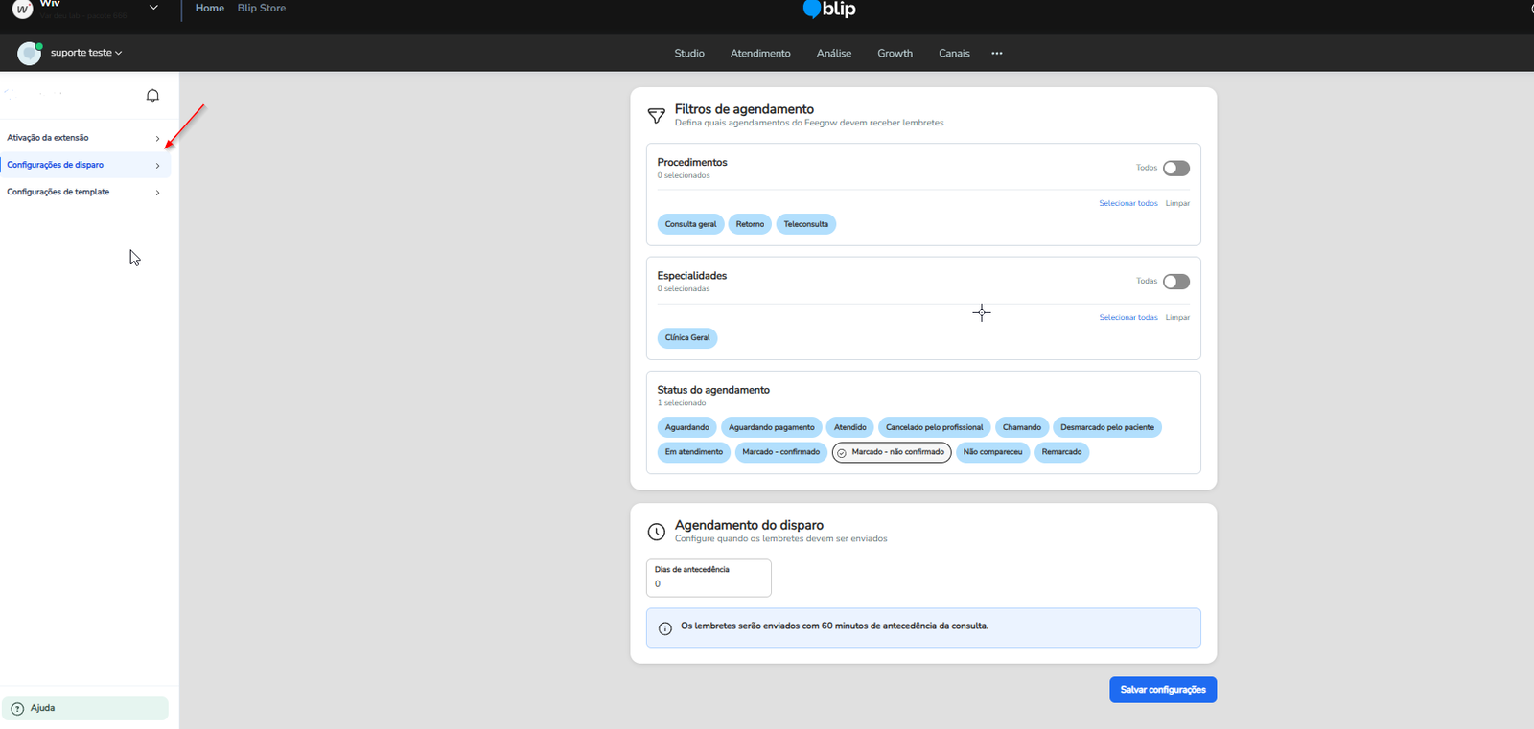The image size is (1534, 729).
Task: Expand Configurações de disparo chevron
Action: (157, 166)
